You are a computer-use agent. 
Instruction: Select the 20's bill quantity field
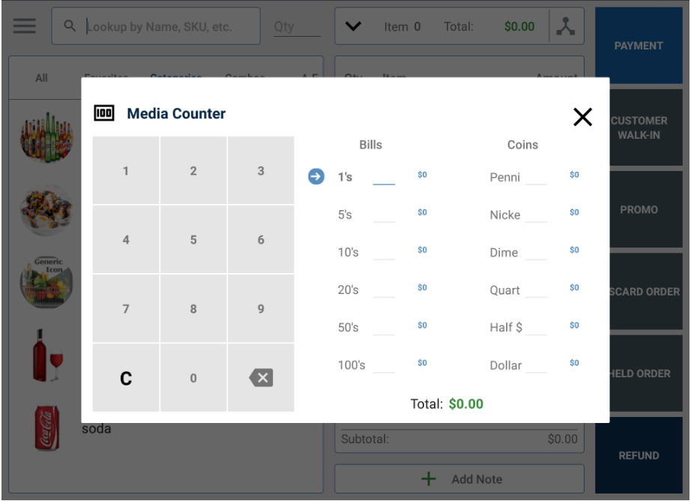coord(384,290)
